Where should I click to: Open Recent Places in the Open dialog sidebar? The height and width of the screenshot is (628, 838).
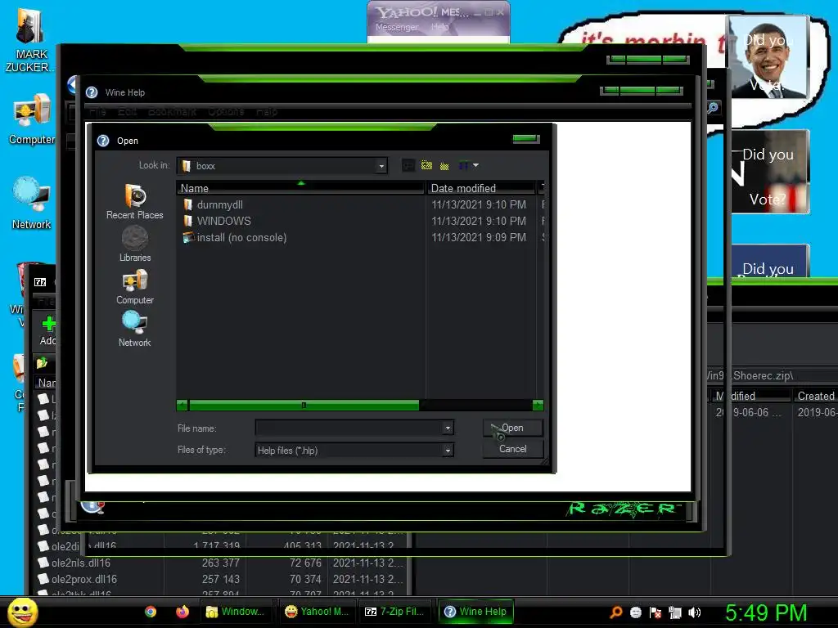(135, 202)
